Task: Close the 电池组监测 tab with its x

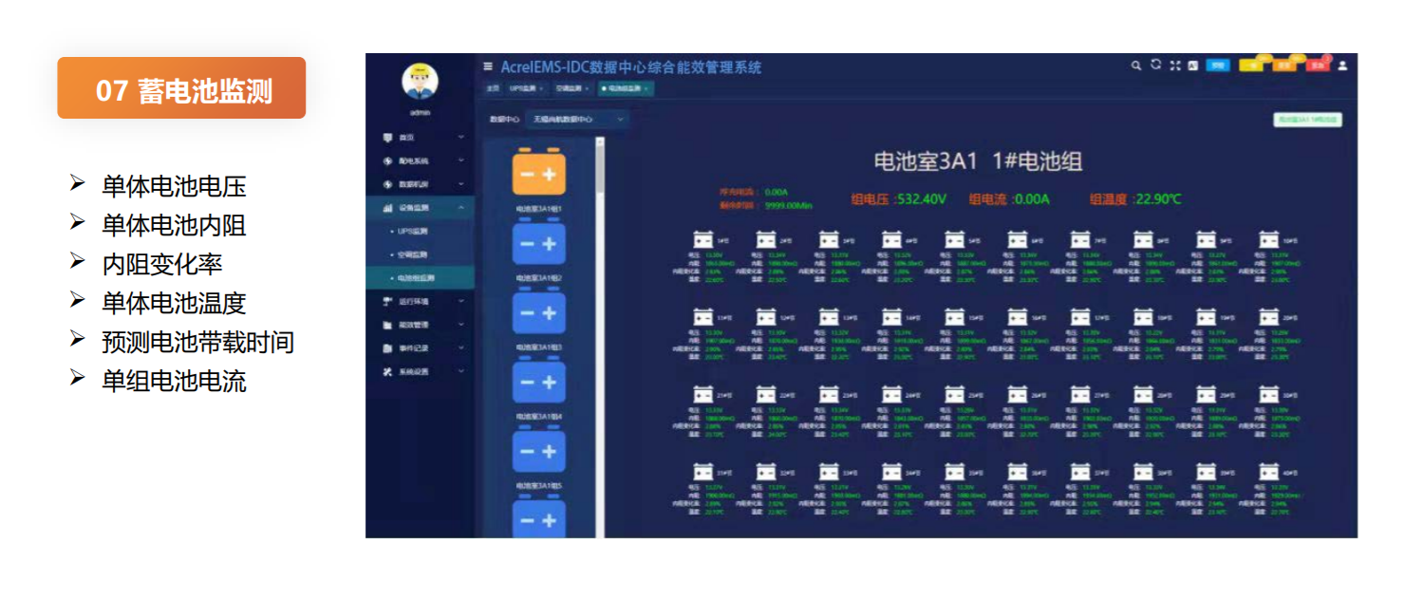Action: click(646, 88)
